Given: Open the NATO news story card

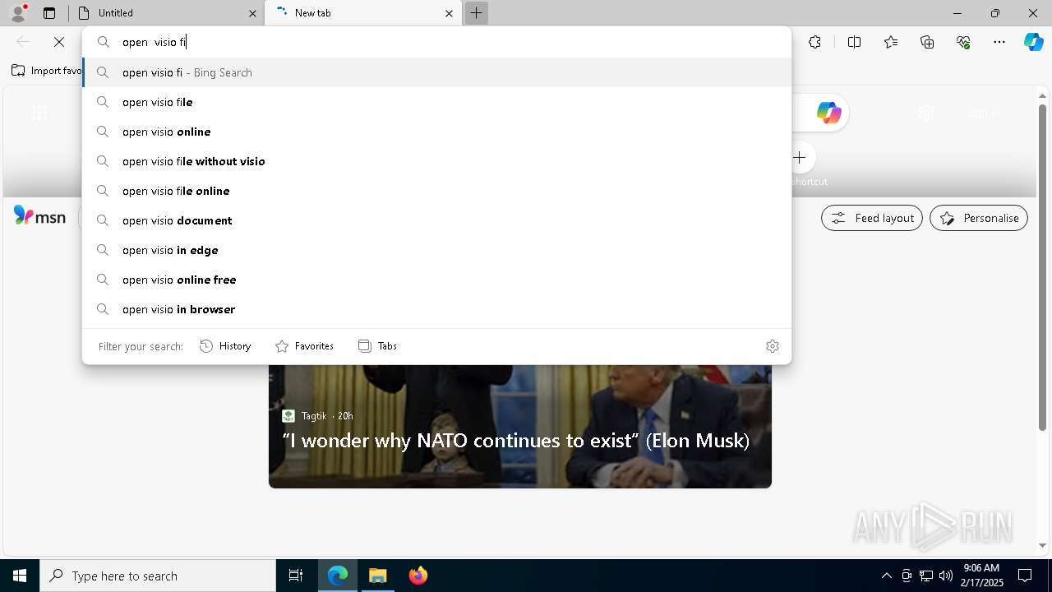Looking at the screenshot, I should coord(519,427).
